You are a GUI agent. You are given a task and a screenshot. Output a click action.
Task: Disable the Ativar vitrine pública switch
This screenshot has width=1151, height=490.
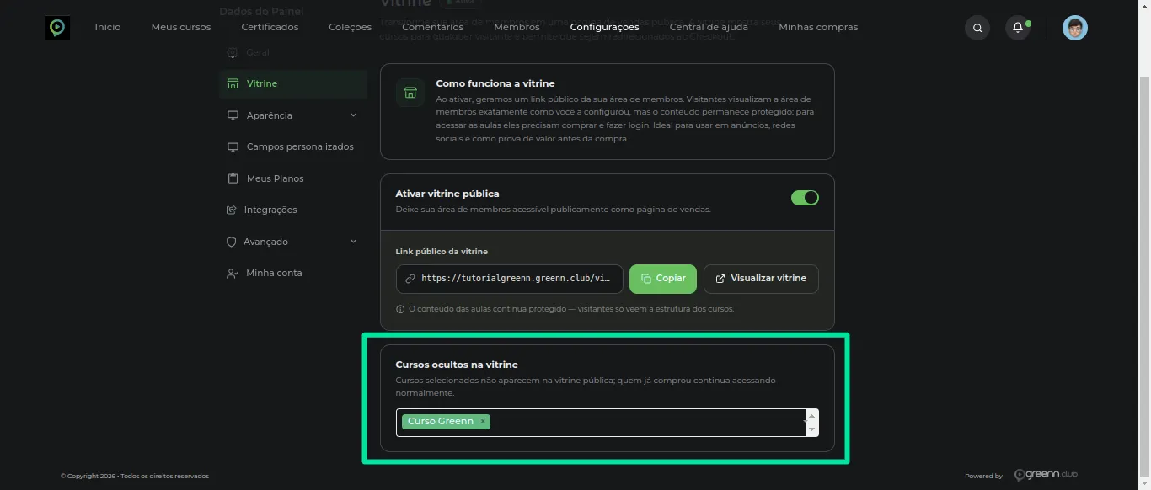(x=805, y=198)
